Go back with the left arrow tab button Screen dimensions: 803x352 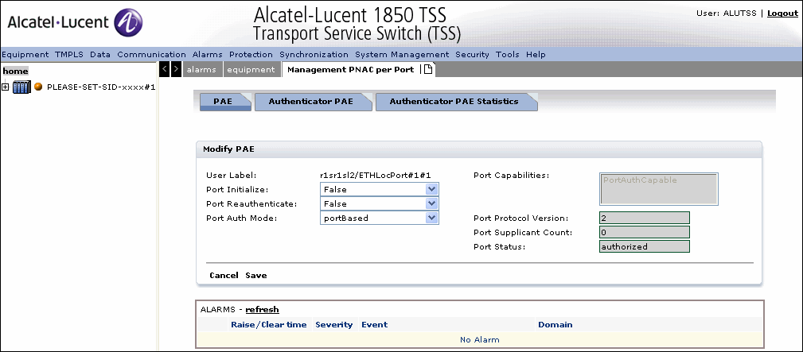point(165,69)
